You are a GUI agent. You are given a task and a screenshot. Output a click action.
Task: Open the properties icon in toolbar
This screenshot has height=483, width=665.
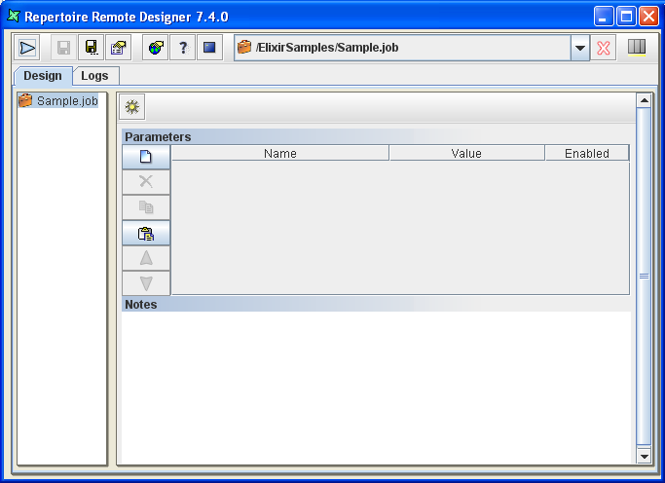tap(118, 48)
